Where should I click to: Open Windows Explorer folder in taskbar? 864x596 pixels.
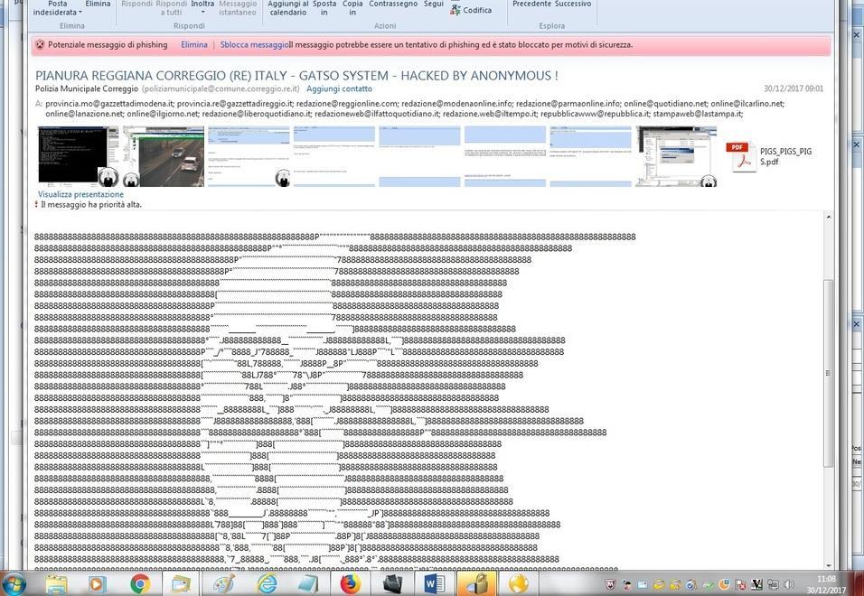[56, 584]
